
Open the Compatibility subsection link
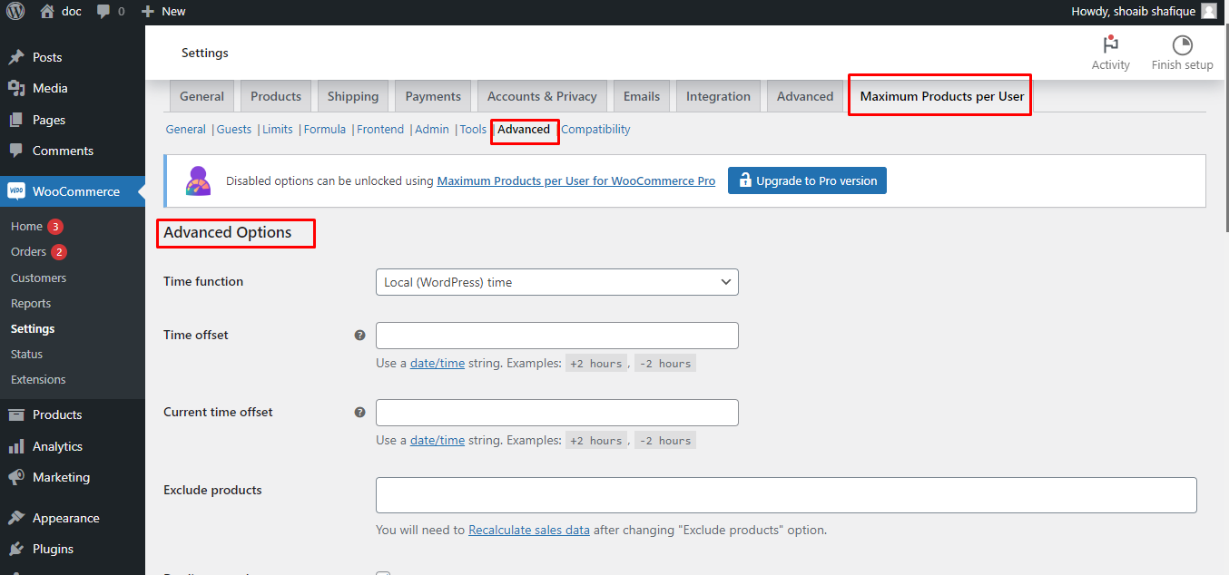(595, 130)
